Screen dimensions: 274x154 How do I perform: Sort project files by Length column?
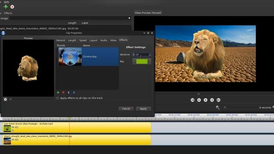click(x=72, y=23)
